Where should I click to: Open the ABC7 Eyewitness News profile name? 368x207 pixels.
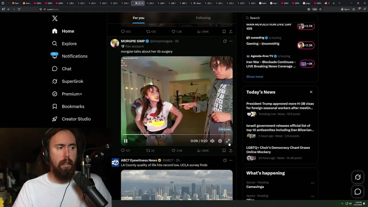coord(139,160)
